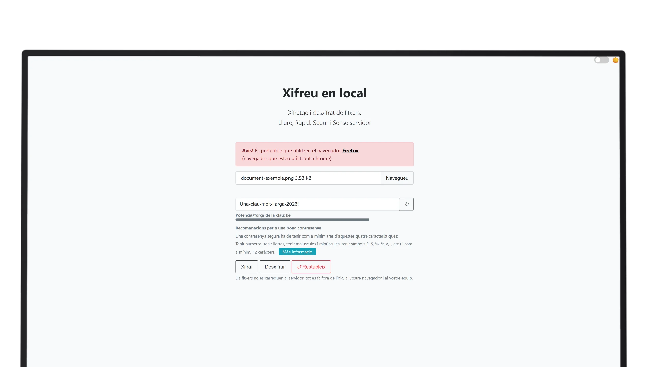Click the sun theme icon
This screenshot has width=653, height=367.
click(x=616, y=60)
